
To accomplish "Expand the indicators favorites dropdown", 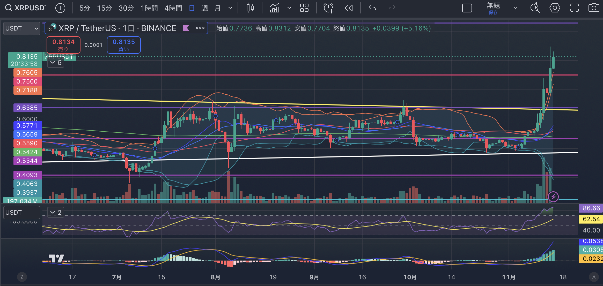I will click(x=289, y=8).
